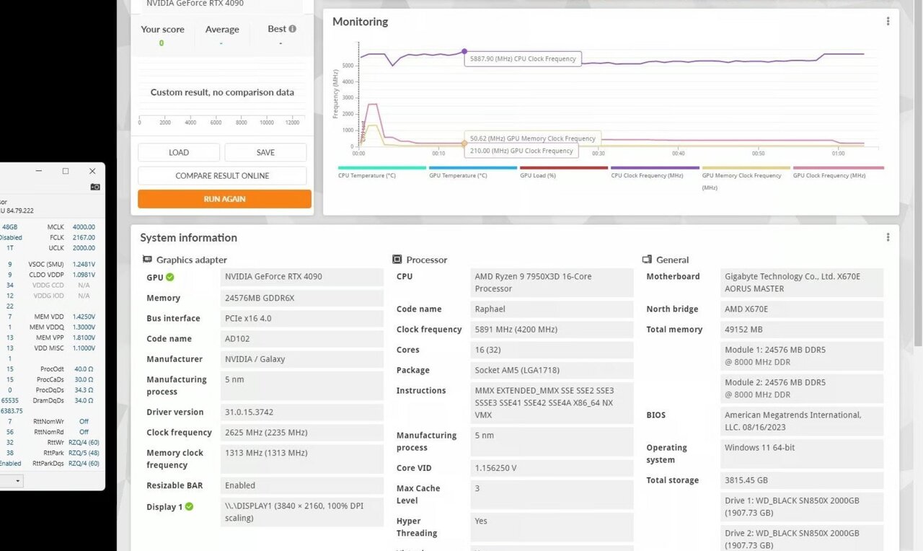This screenshot has width=923, height=551.
Task: Toggle the purple CPU Clock Frequency swatch
Action: tap(655, 168)
